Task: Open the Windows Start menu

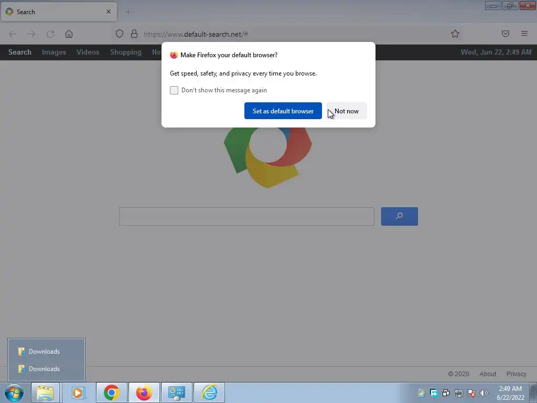Action: (14, 393)
